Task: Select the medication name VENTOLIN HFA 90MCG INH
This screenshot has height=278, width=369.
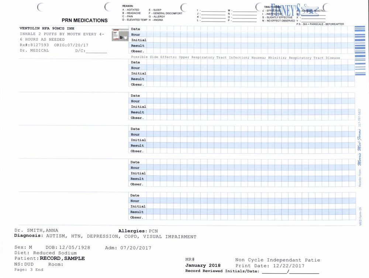Action: pyautogui.click(x=47, y=28)
